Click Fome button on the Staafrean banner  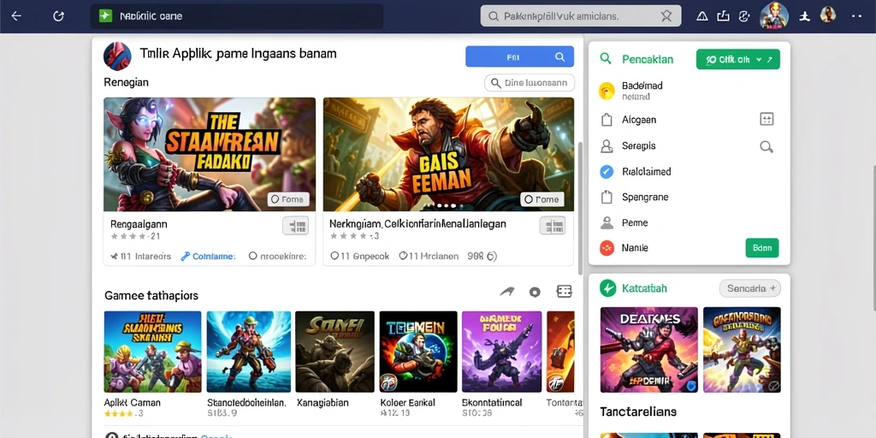(x=288, y=198)
